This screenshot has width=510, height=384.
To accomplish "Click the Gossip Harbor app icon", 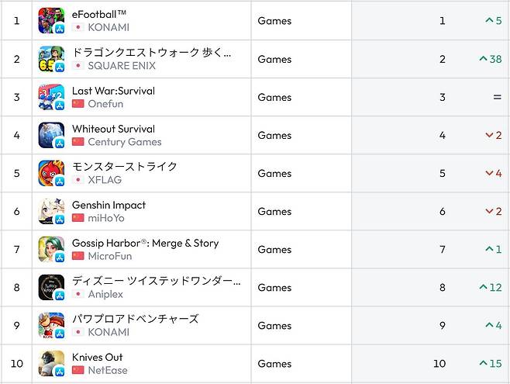I will coord(50,249).
